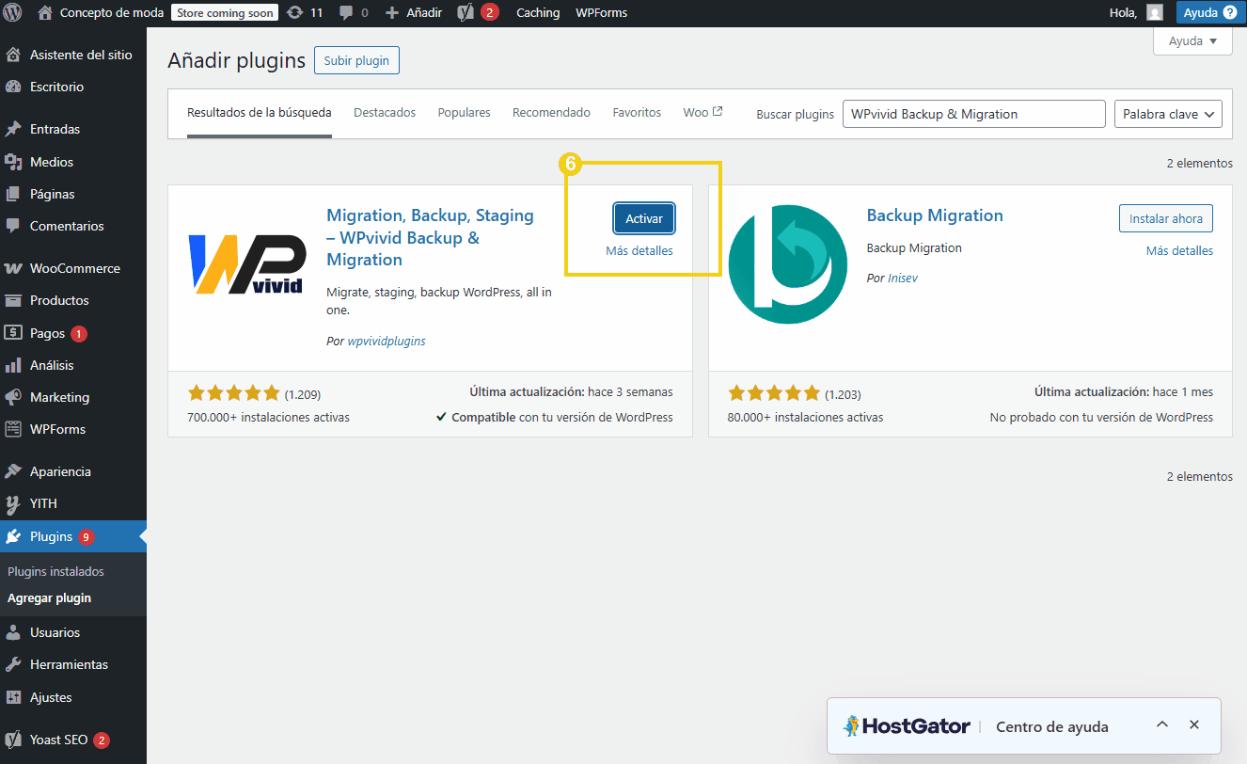Open Caching in the admin bar
This screenshot has height=764, width=1247.
click(538, 13)
